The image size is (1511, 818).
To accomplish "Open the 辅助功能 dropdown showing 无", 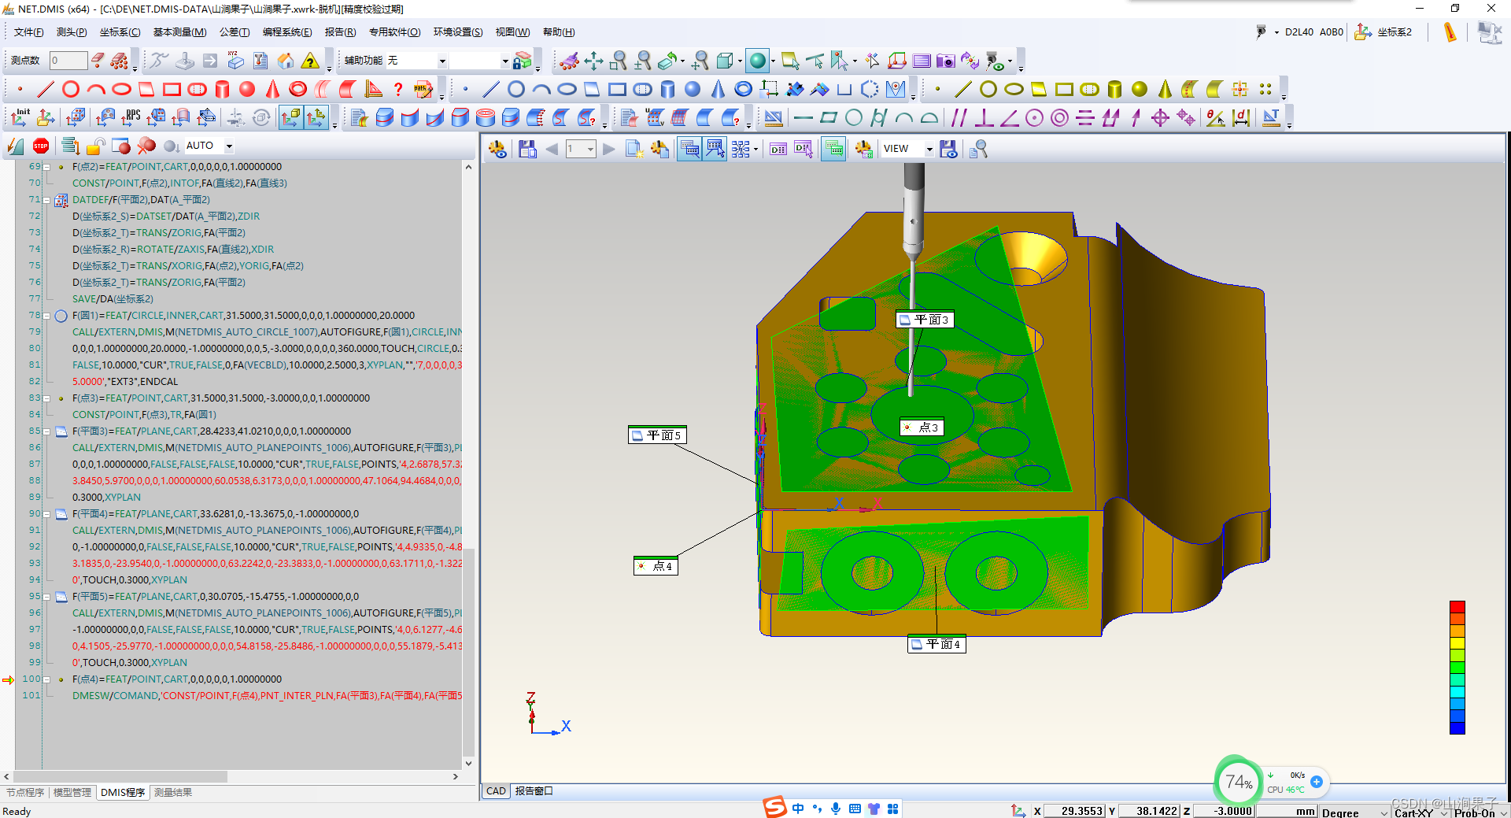I will pos(441,61).
